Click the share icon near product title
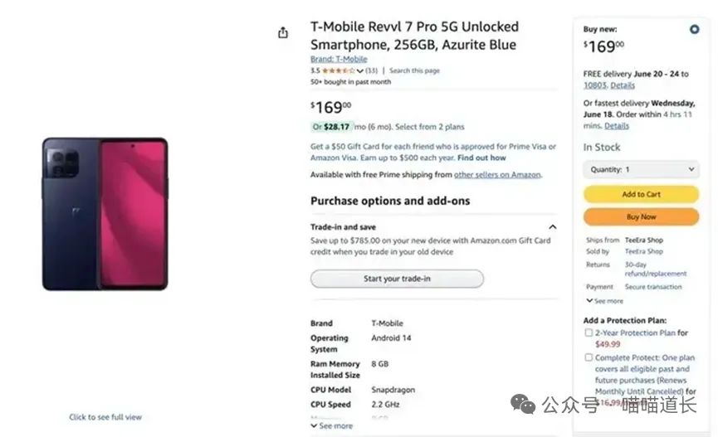 tap(283, 33)
